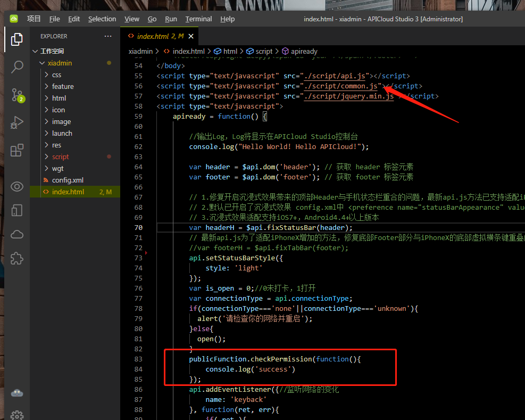The image size is (525, 420).
Task: Close the index.html editor tab
Action: coord(191,36)
